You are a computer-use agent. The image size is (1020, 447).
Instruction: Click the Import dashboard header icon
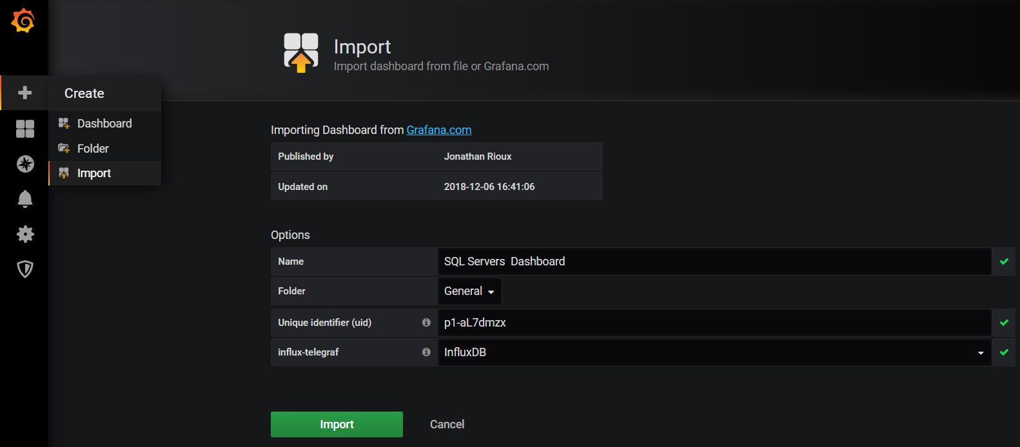[x=301, y=52]
